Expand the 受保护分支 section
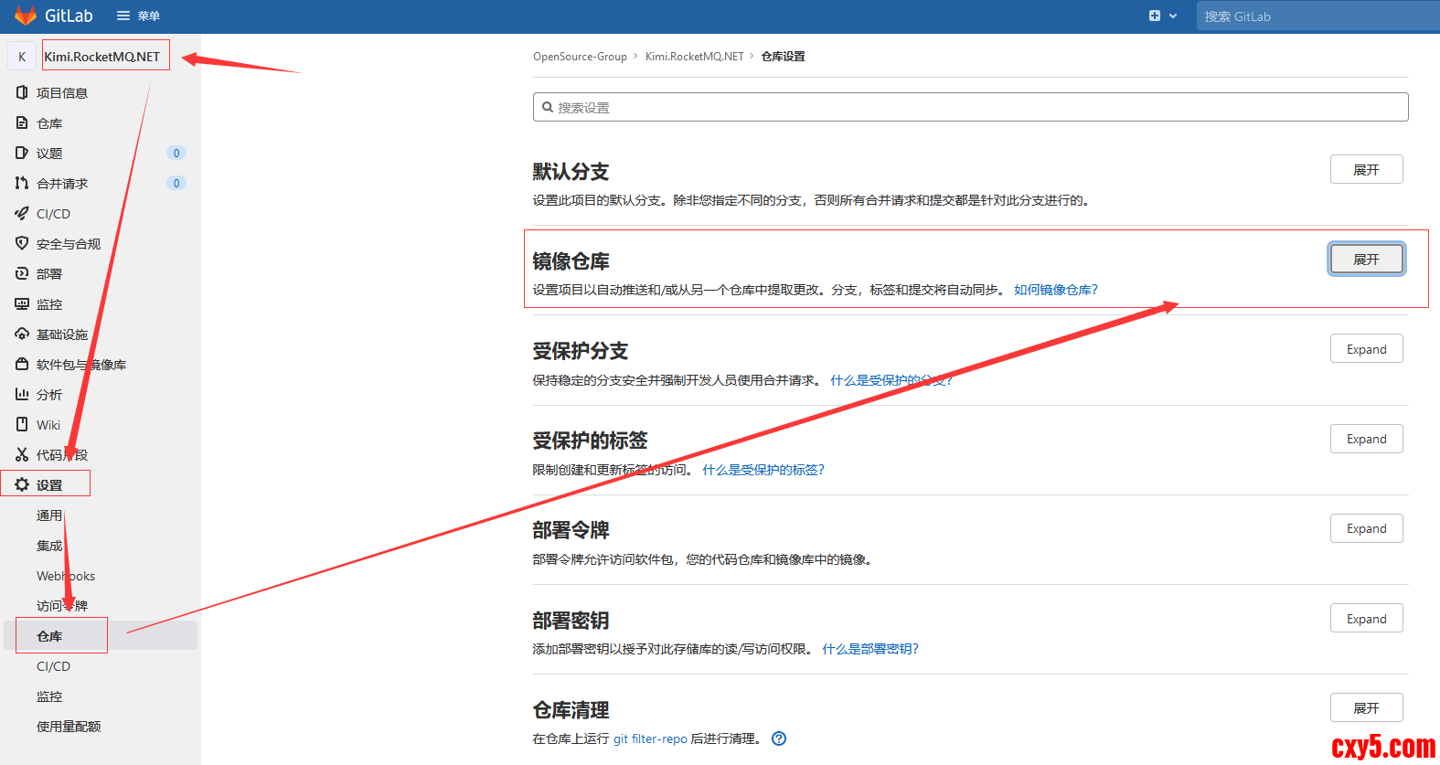This screenshot has height=765, width=1440. [x=1366, y=349]
